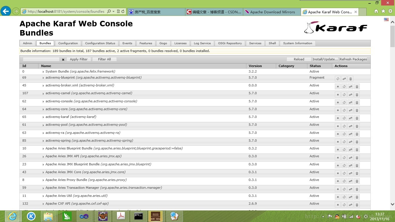
Task: Open the Log Service tab
Action: pyautogui.click(x=202, y=43)
